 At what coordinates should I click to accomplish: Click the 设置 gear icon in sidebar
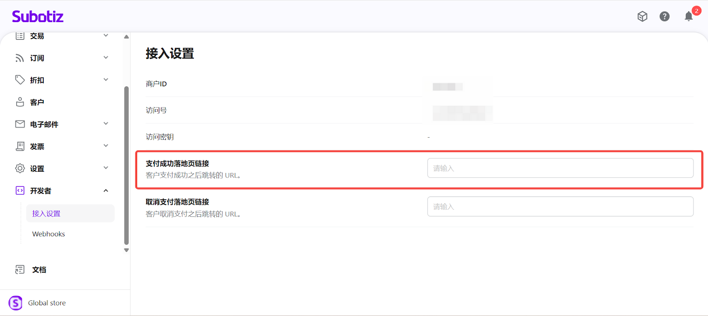[20, 168]
